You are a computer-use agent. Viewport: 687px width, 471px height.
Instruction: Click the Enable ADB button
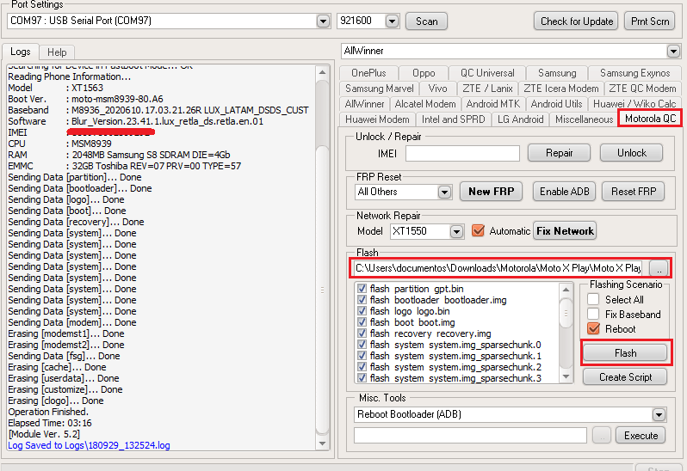pos(565,192)
